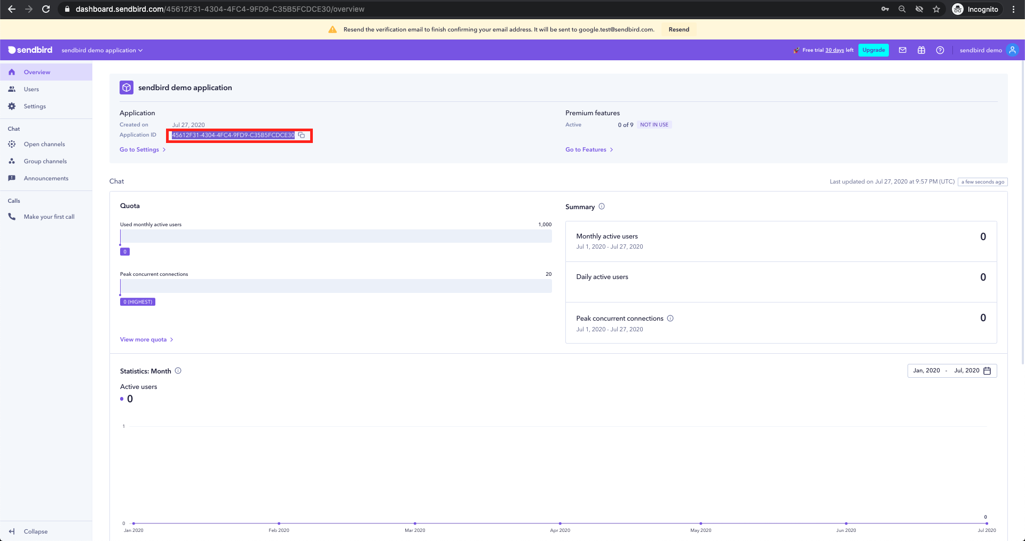Click the used monthly active users bar

point(336,236)
